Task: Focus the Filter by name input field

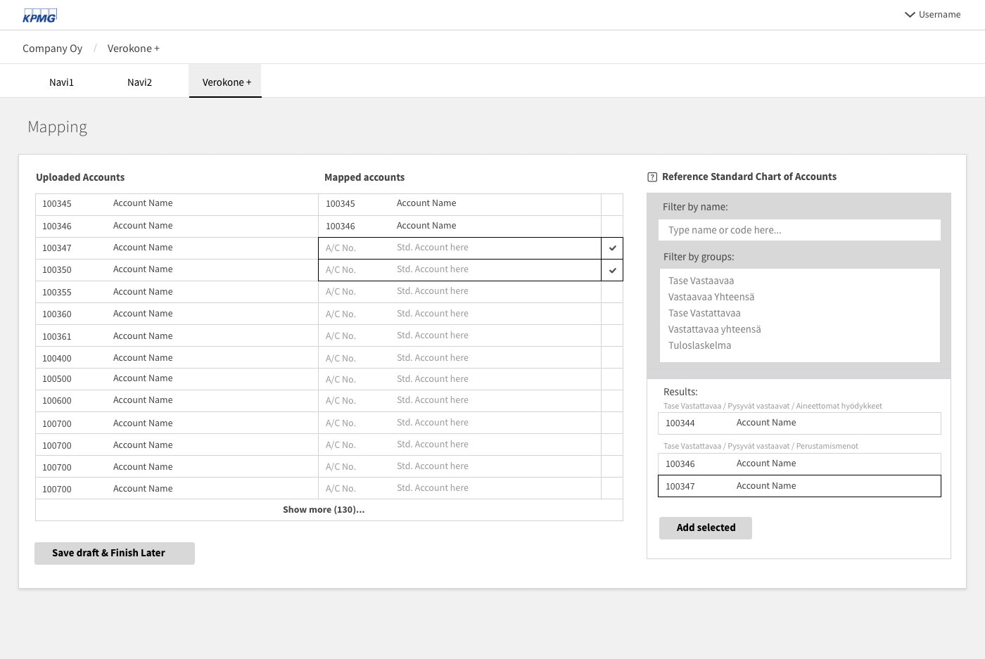Action: point(799,230)
